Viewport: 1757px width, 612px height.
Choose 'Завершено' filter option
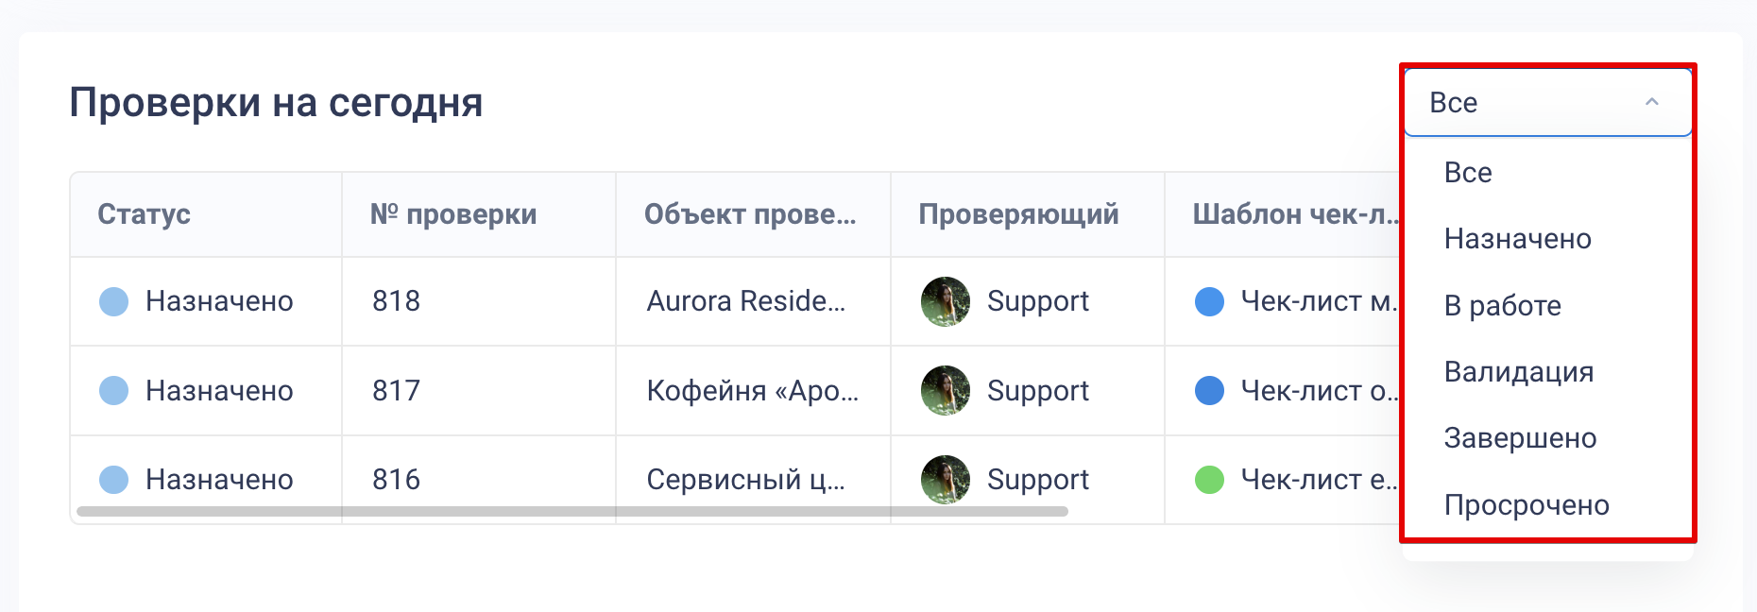click(x=1520, y=438)
